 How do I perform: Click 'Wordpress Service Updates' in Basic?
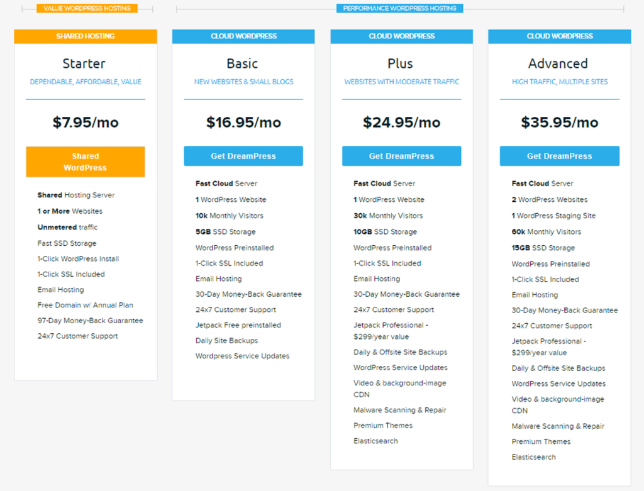(242, 356)
